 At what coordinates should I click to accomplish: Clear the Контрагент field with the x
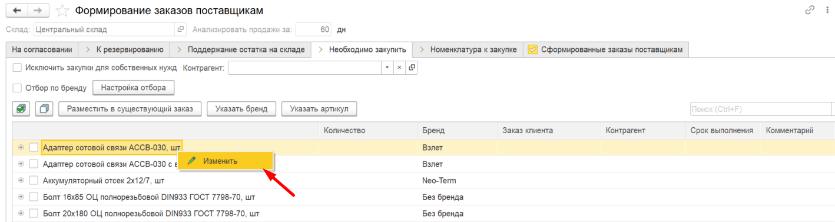coord(399,68)
